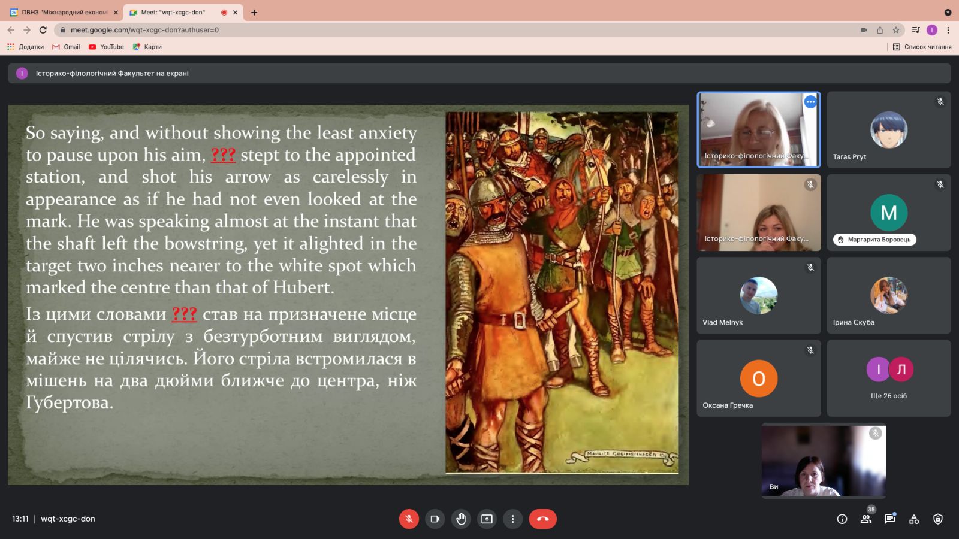
Task: Raise your hand in the meeting
Action: pos(461,519)
